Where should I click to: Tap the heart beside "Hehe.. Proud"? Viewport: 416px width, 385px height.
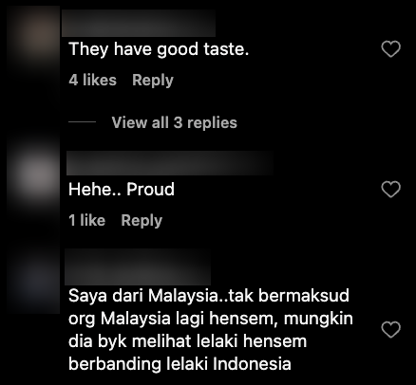391,189
